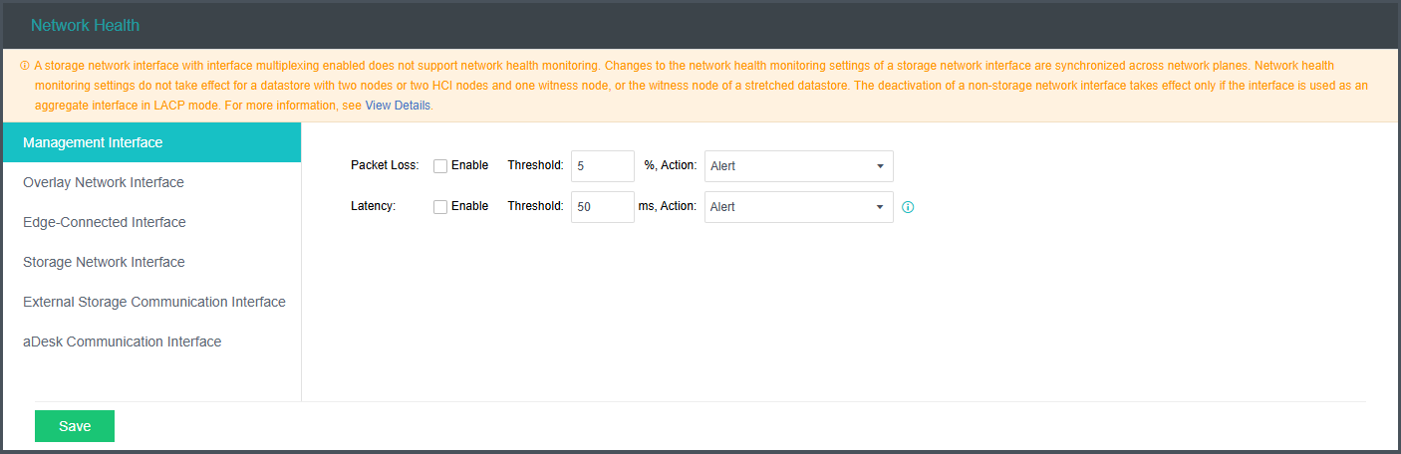This screenshot has height=454, width=1401.
Task: Click the info icon beside Latency action
Action: (908, 207)
